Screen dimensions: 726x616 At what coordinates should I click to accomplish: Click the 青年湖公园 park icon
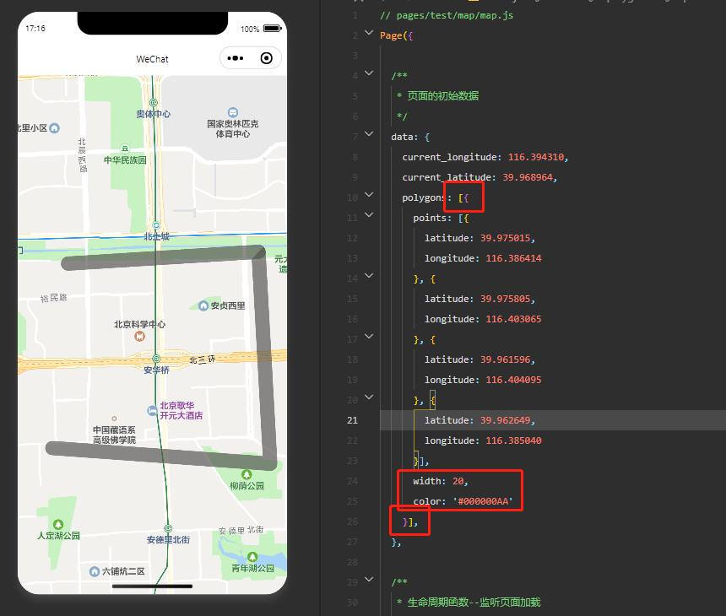coord(252,557)
